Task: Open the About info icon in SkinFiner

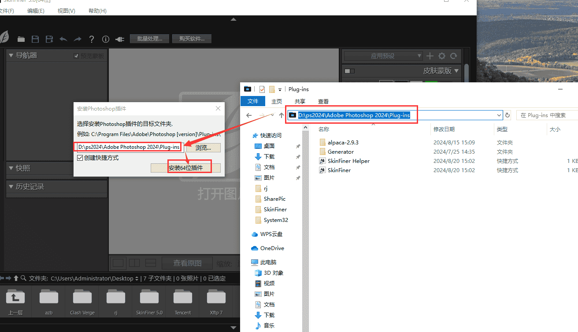Action: (x=106, y=39)
